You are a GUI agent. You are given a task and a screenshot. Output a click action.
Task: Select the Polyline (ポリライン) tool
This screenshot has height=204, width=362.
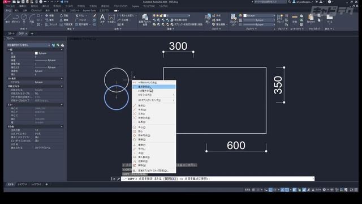click(16, 18)
